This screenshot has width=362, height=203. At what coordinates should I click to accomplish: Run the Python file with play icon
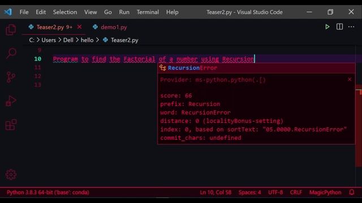point(327,27)
